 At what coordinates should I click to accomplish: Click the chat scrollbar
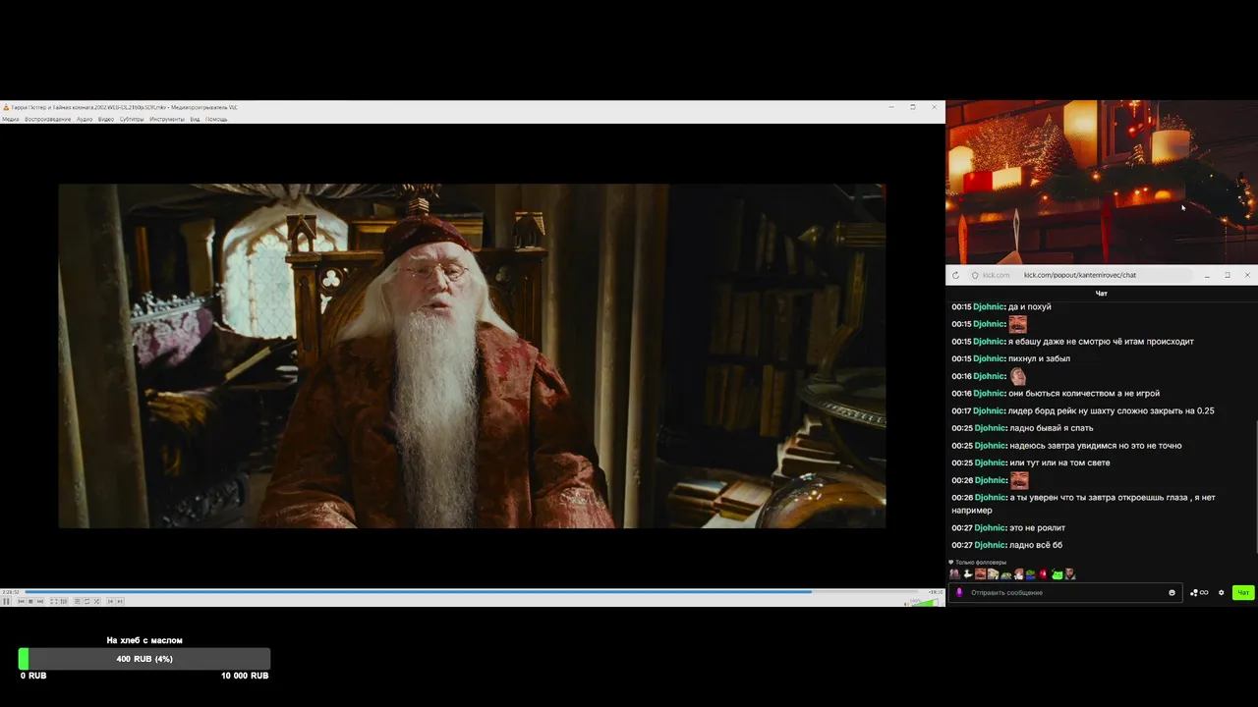1254,486
